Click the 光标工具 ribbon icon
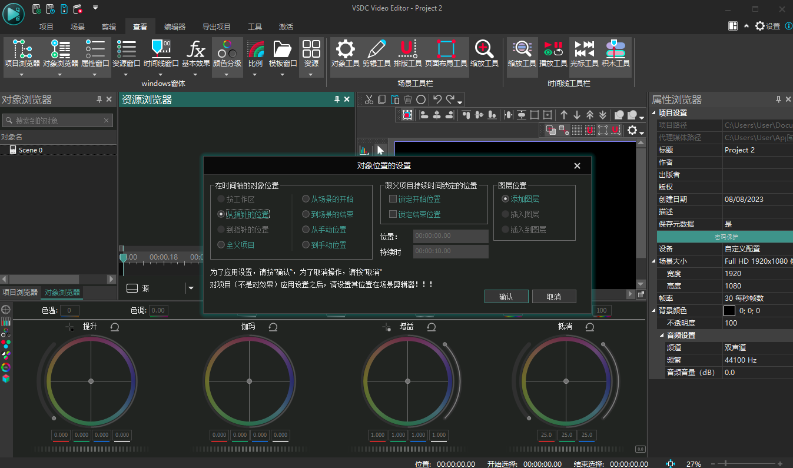This screenshot has width=793, height=468. (584, 54)
